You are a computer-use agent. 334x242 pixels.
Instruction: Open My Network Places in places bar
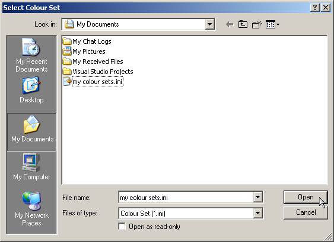click(x=31, y=209)
